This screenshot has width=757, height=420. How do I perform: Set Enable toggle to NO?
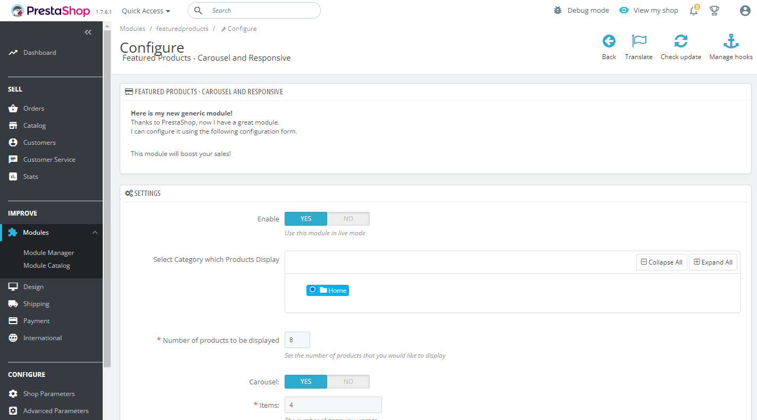click(x=348, y=219)
